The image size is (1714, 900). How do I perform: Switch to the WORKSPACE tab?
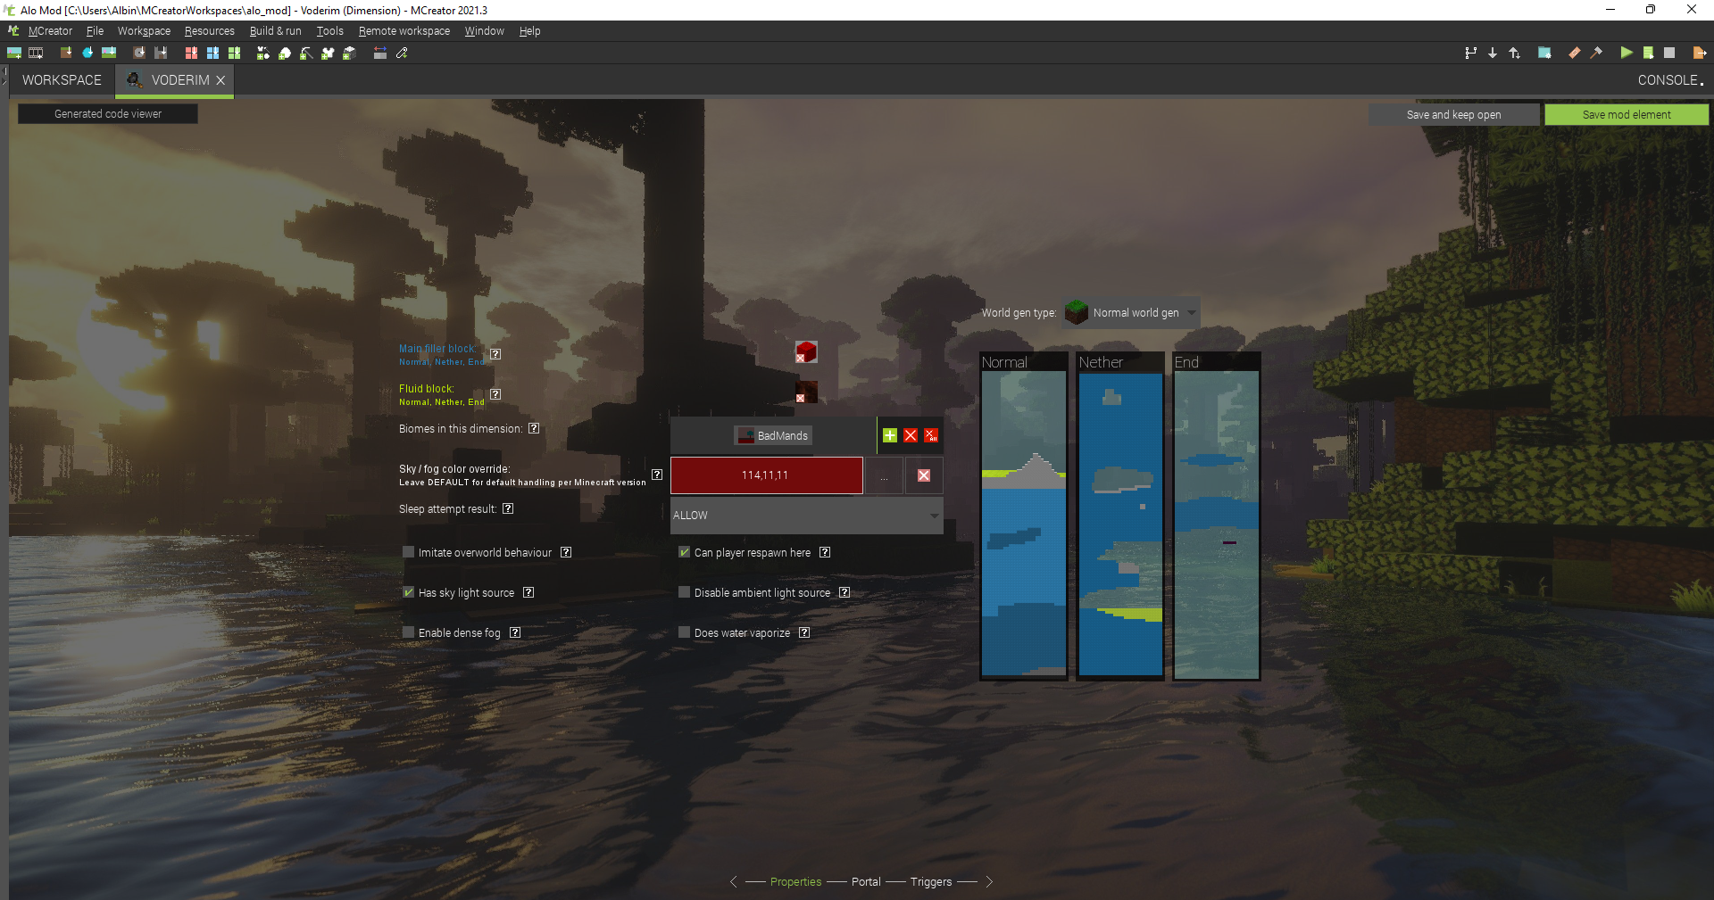[62, 80]
